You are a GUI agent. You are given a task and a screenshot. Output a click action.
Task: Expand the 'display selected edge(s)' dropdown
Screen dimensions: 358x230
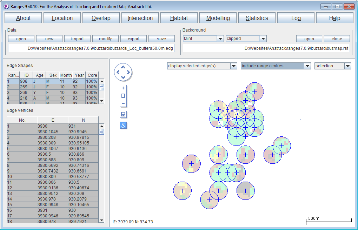233,66
